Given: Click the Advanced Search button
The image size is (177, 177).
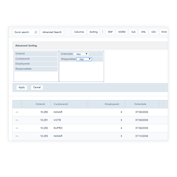Looking at the screenshot, I should (52, 32).
